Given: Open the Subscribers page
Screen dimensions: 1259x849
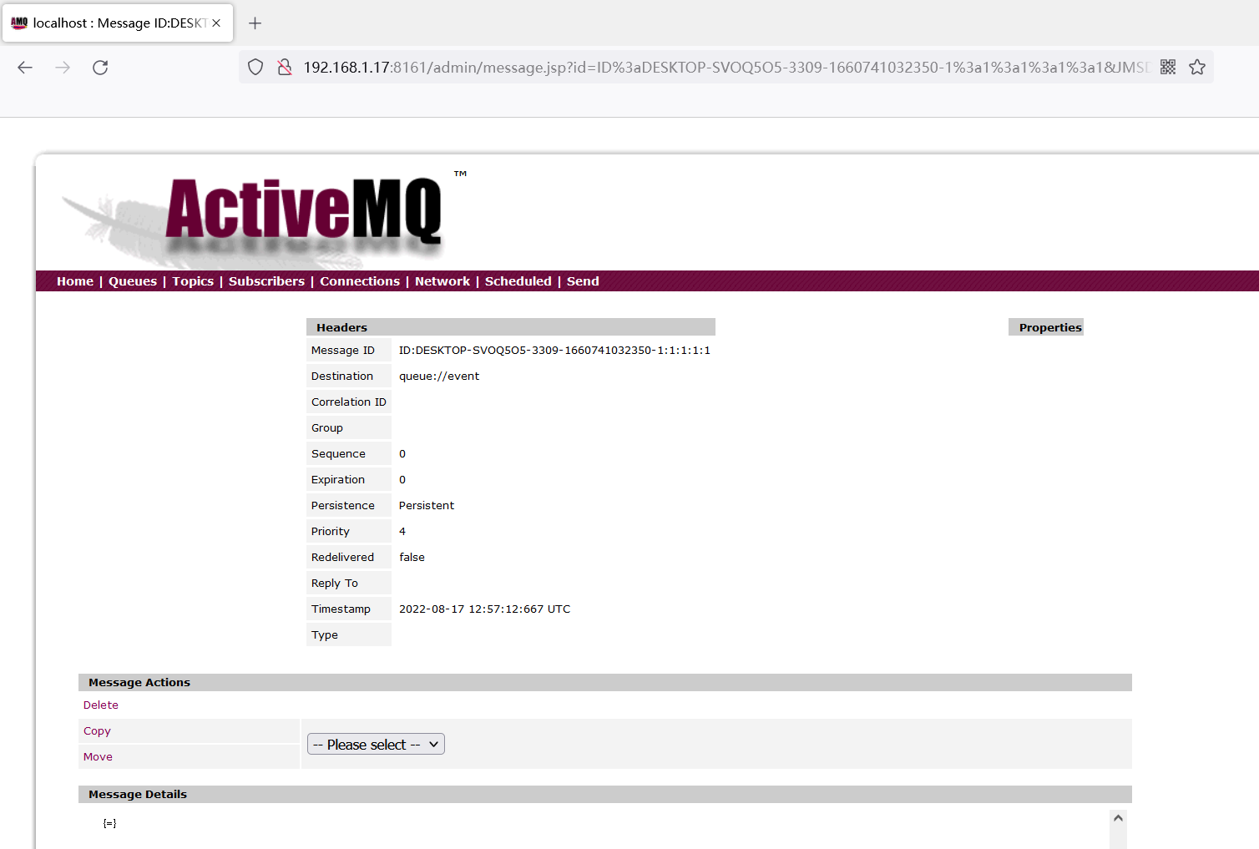Looking at the screenshot, I should (266, 281).
